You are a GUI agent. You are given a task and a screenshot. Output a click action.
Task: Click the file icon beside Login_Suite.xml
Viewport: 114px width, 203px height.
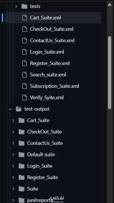(24, 52)
